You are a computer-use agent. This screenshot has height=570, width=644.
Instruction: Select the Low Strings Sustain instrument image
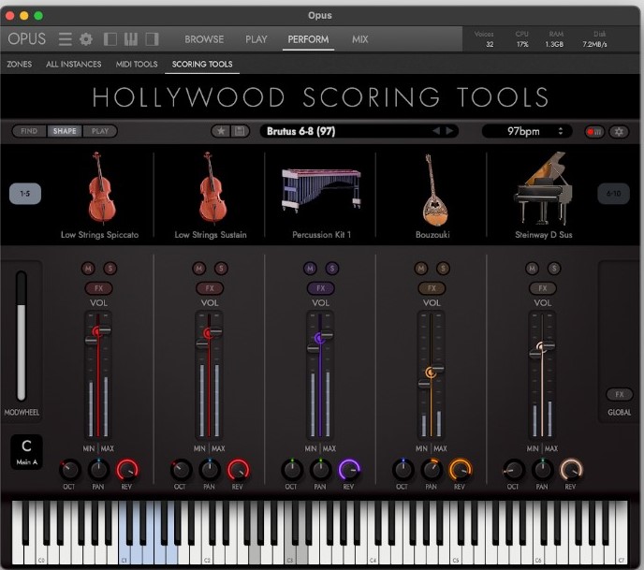pyautogui.click(x=212, y=188)
